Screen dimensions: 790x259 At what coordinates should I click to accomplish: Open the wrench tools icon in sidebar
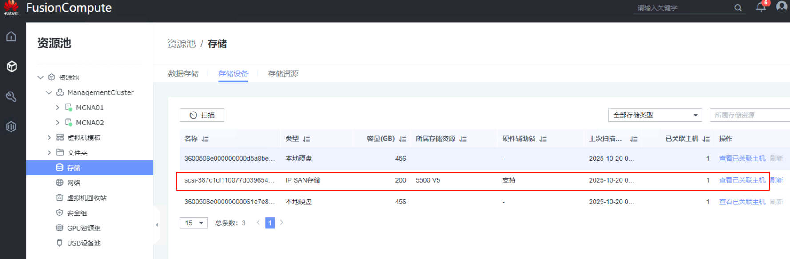click(11, 96)
